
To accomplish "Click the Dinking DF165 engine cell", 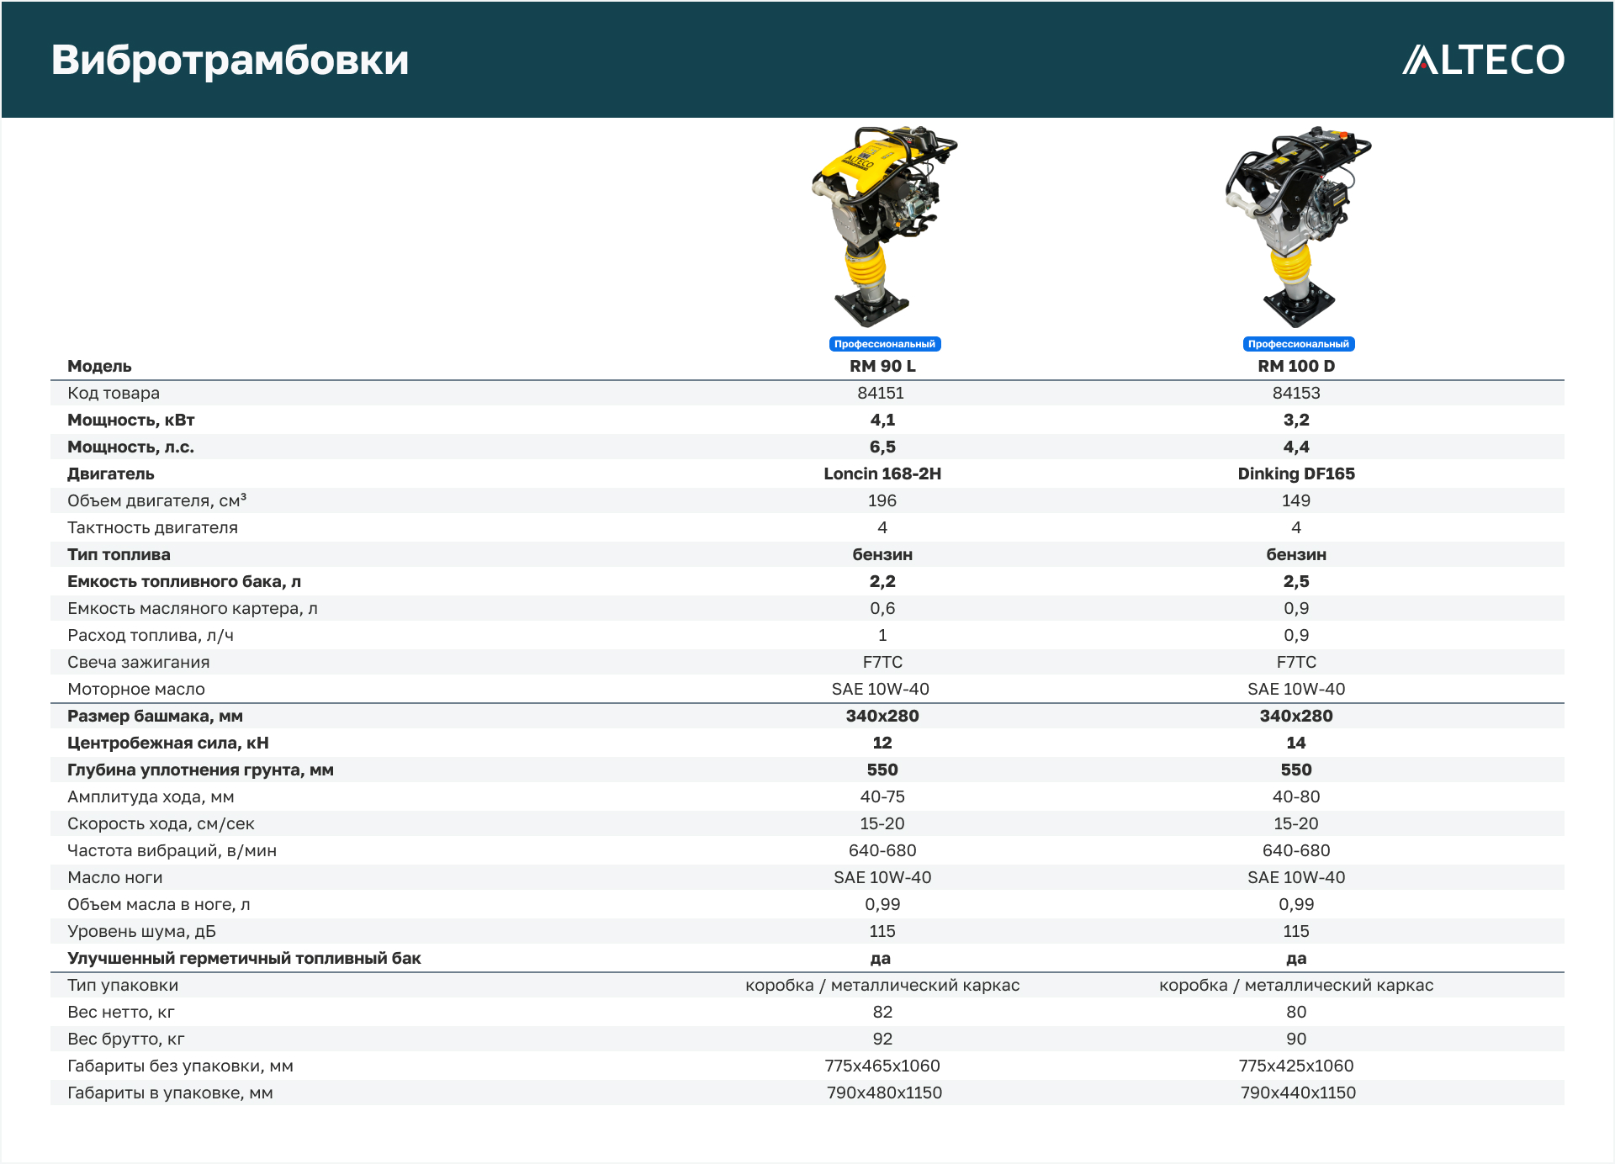I will (x=1295, y=474).
